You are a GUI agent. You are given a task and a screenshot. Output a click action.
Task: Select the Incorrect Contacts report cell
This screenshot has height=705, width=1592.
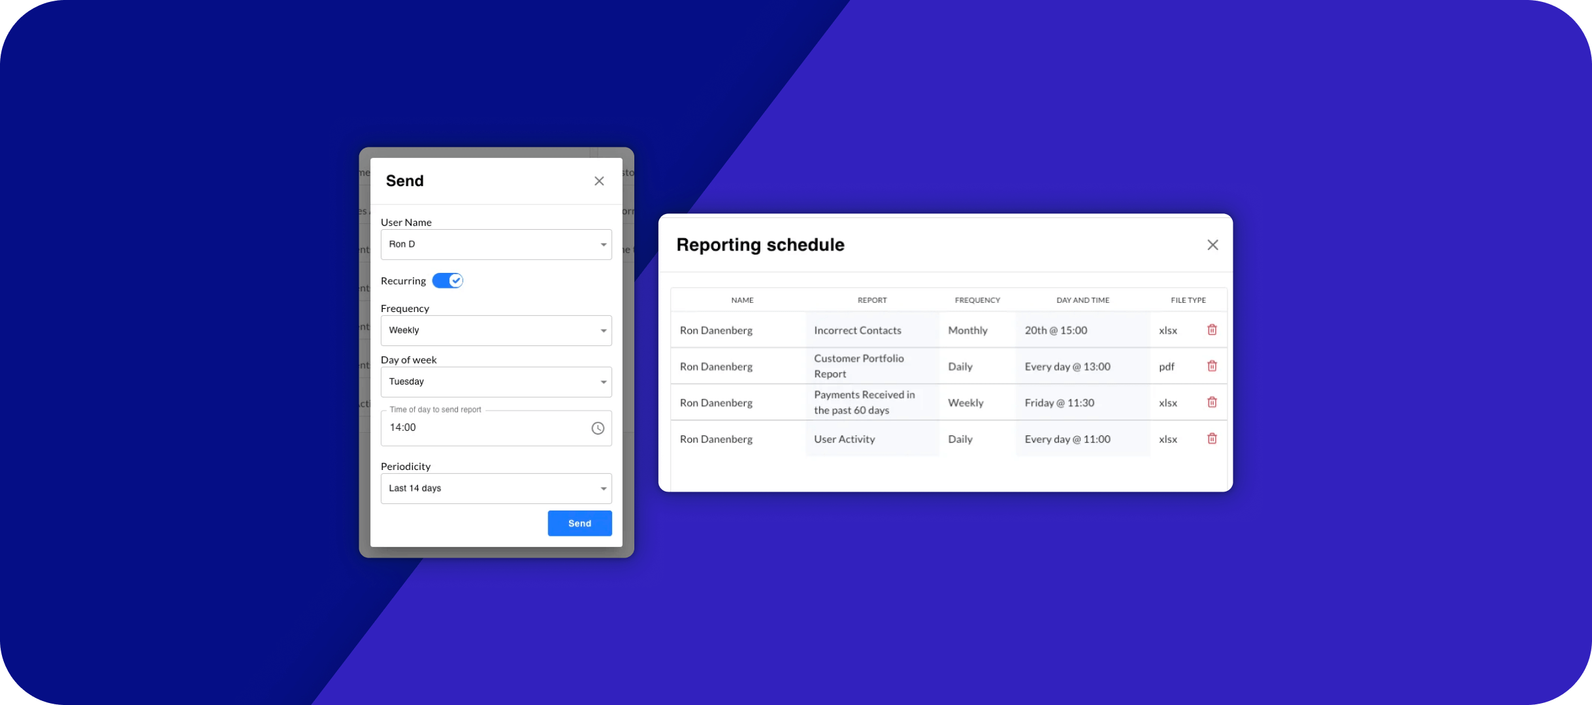[858, 330]
